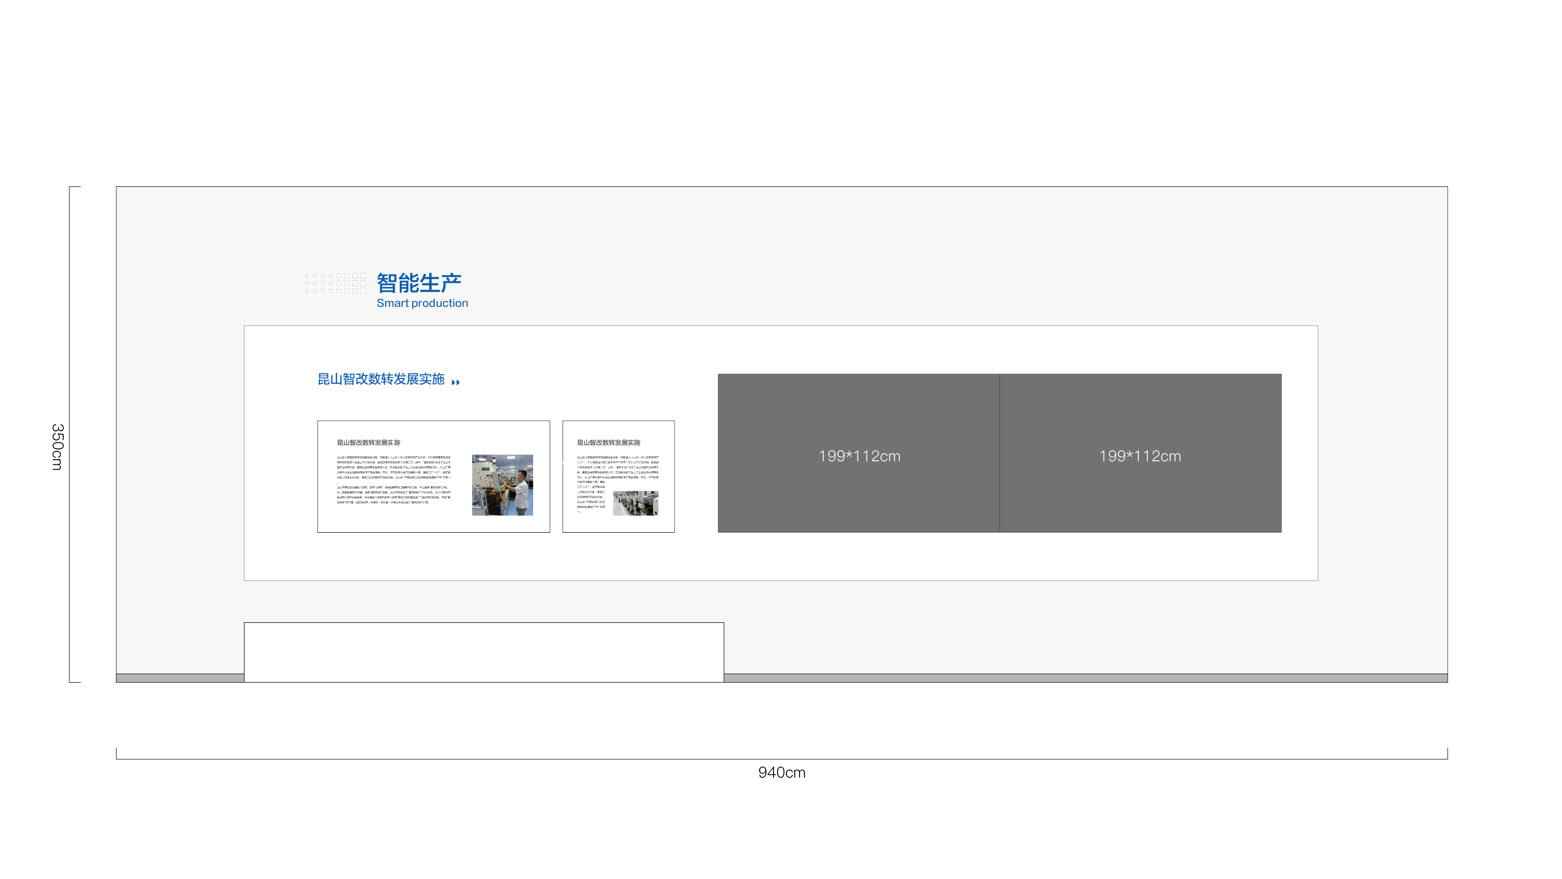Click the wide left card's title text
Image resolution: width=1562 pixels, height=879 pixels.
point(368,443)
